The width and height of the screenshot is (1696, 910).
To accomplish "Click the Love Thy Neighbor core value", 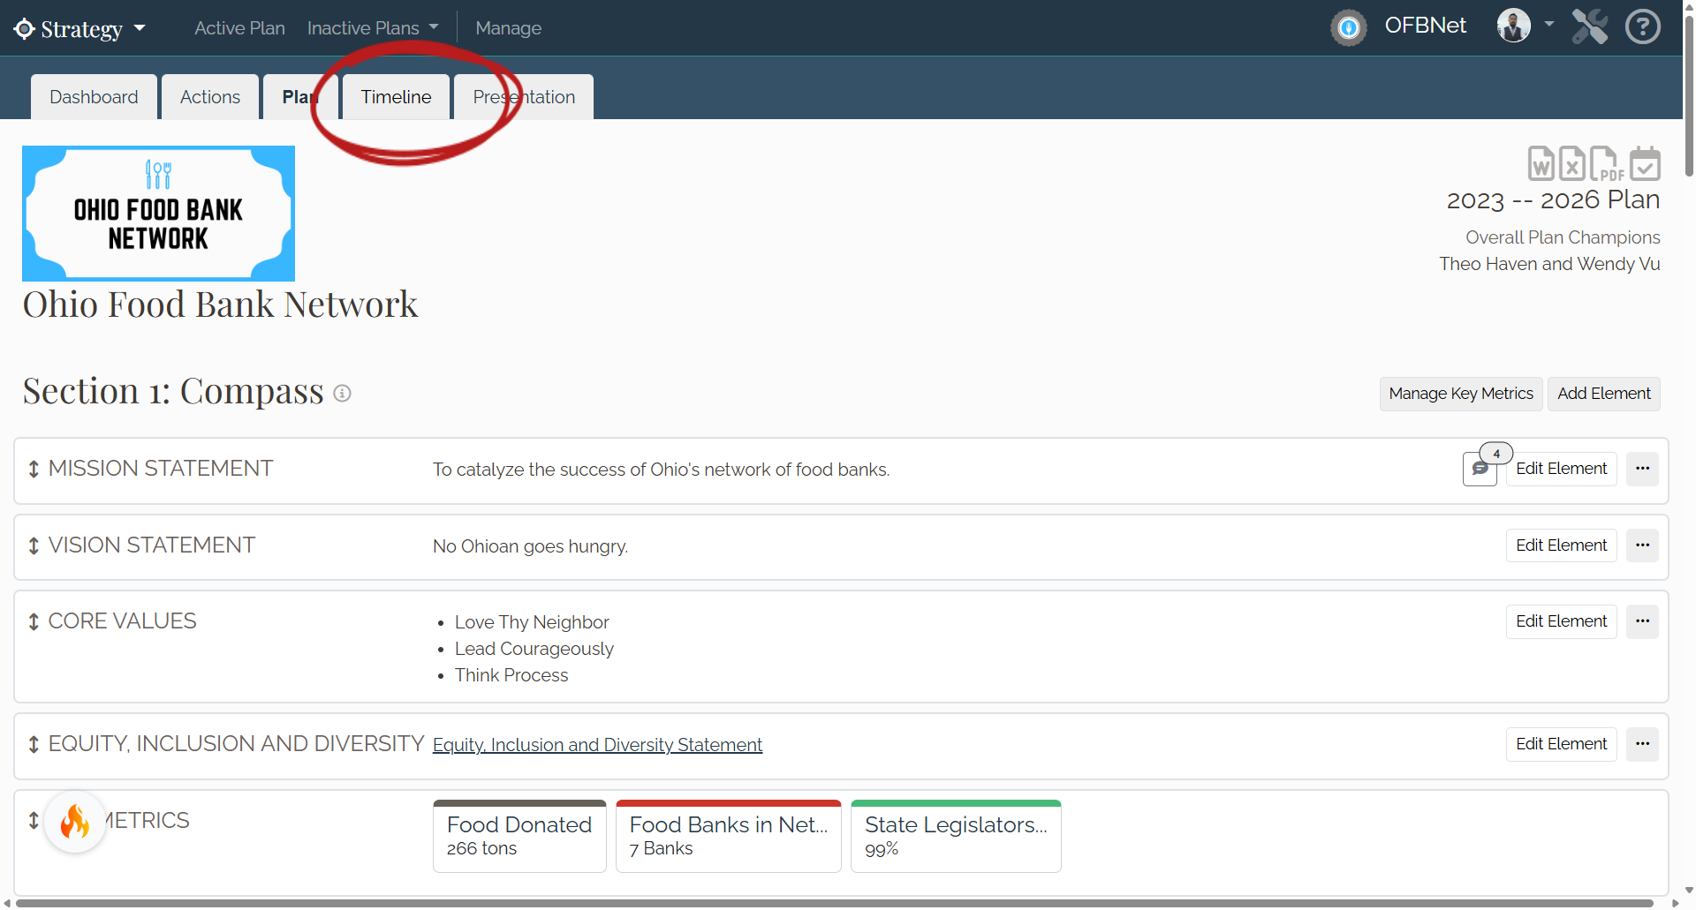I will click(x=532, y=622).
